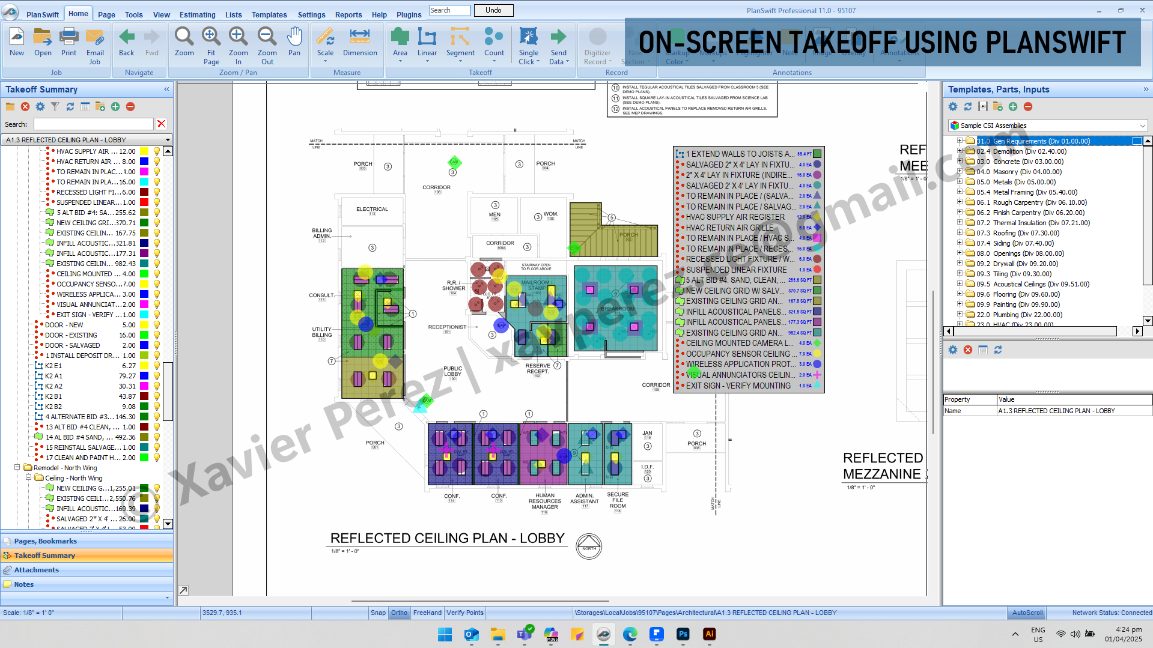Open the Sample CSI Assemblies dropdown
Screen dimensions: 1153x648
(1142, 126)
